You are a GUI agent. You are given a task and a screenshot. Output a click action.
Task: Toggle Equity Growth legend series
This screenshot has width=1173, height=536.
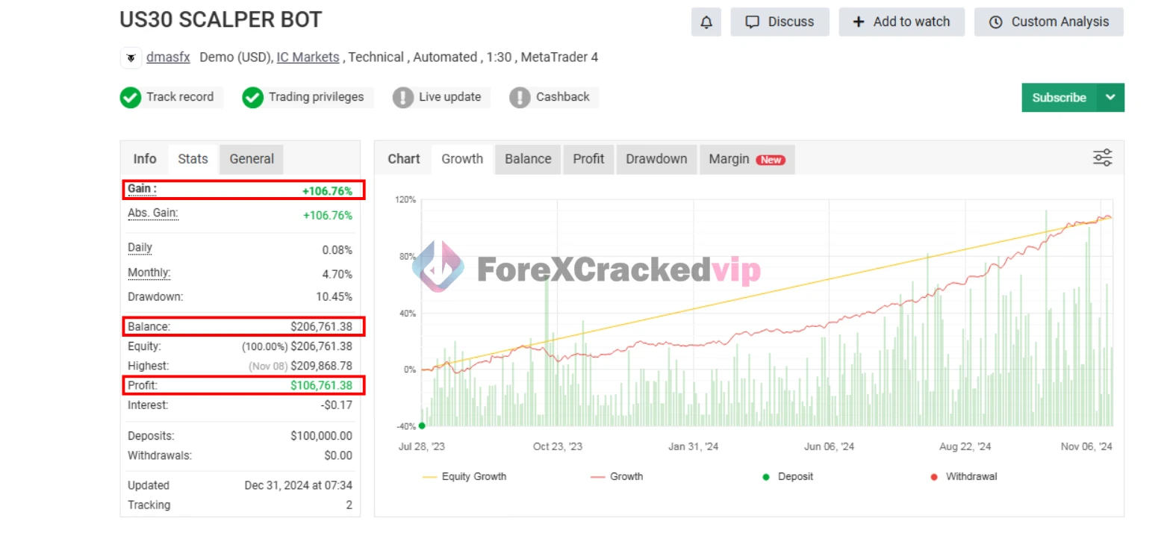tap(464, 476)
